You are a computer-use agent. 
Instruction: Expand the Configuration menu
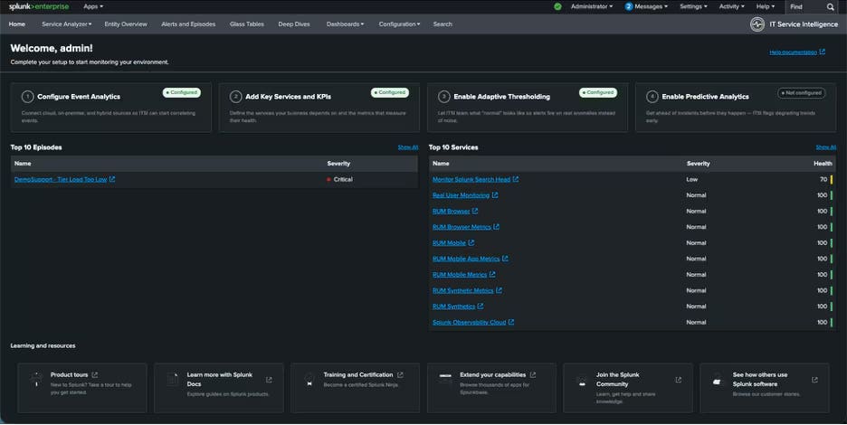pyautogui.click(x=399, y=24)
